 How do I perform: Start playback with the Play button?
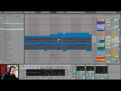51,12
